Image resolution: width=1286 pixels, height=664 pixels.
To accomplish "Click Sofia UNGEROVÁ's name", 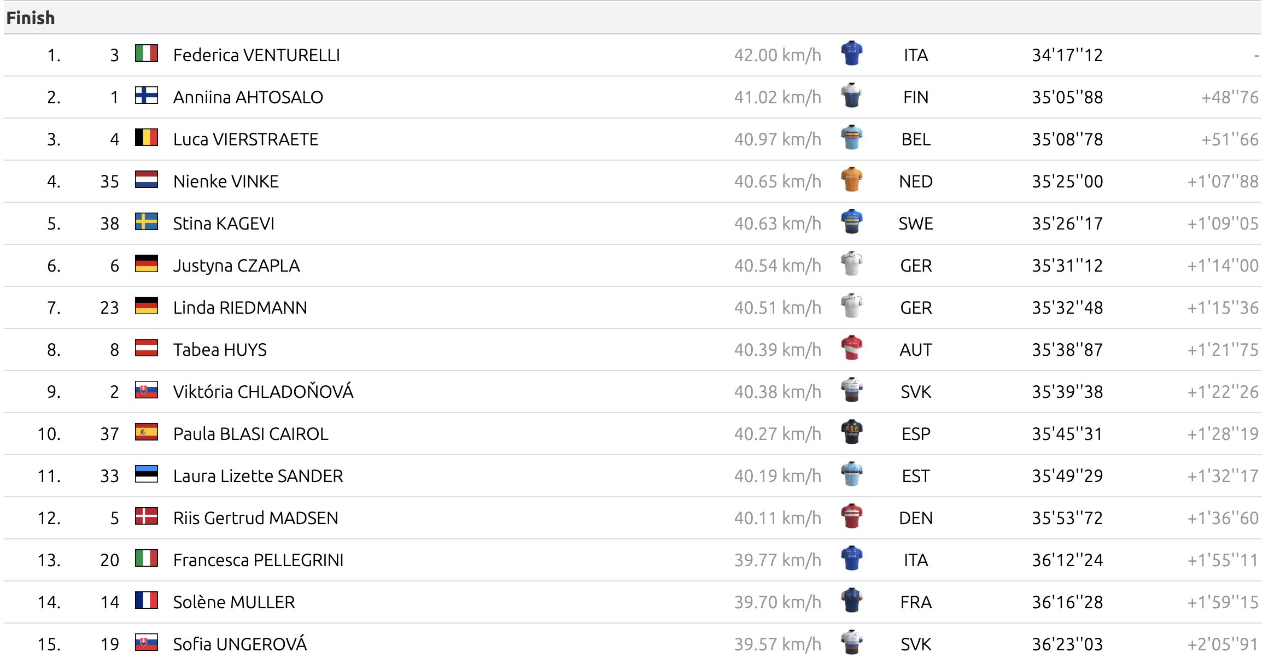I will click(x=240, y=644).
